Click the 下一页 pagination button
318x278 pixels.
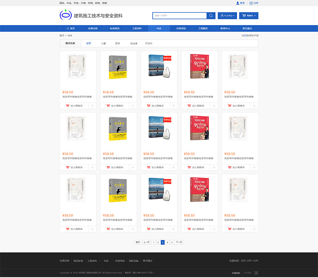[179, 242]
